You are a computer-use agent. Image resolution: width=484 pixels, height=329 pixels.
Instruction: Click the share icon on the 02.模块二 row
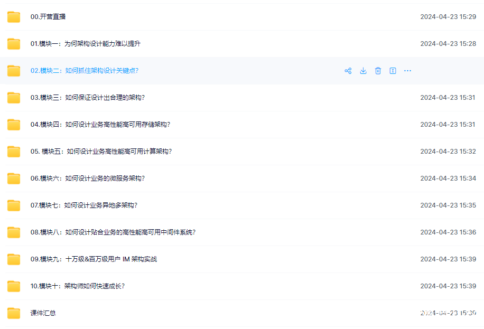coord(348,71)
